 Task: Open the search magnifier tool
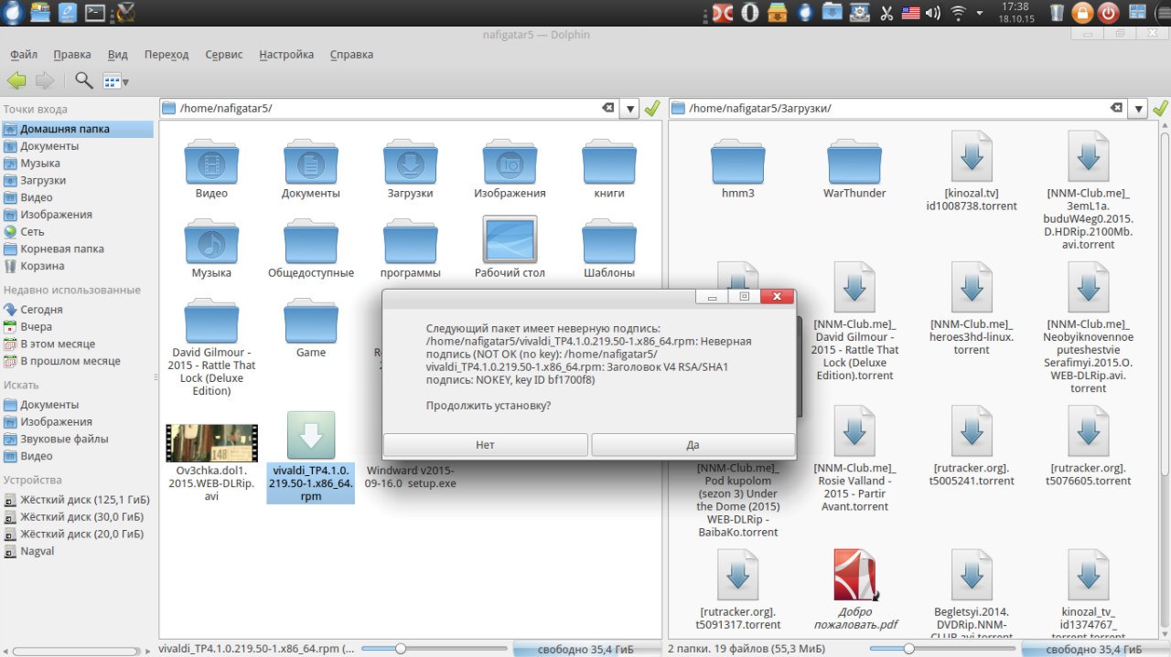[x=83, y=80]
